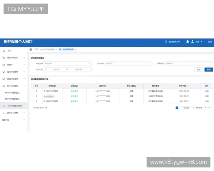The height and width of the screenshot is (171, 214).
Task: Click the 重置 button
Action: point(198,69)
